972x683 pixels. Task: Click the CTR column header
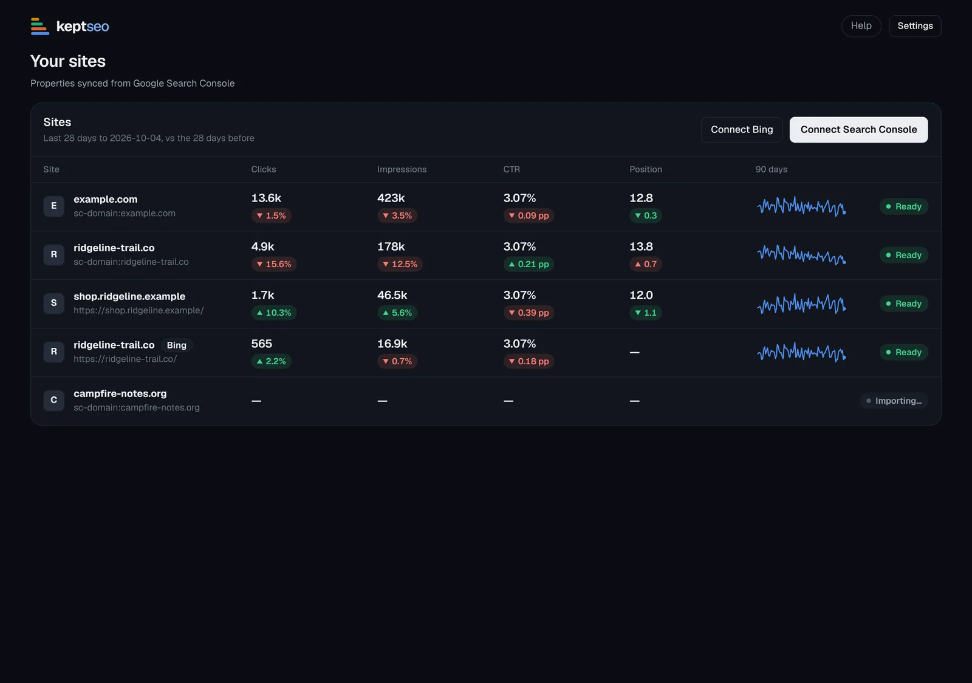coord(512,169)
